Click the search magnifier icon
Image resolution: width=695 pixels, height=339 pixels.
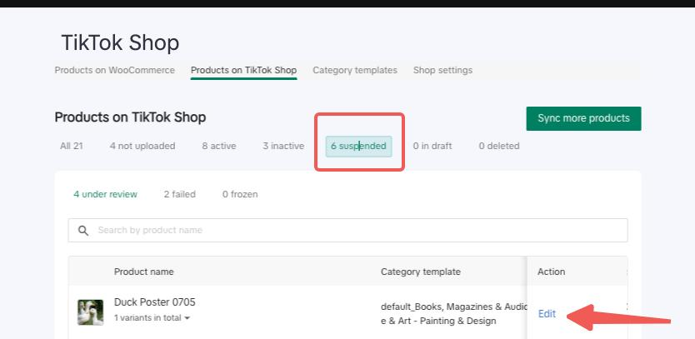click(83, 230)
